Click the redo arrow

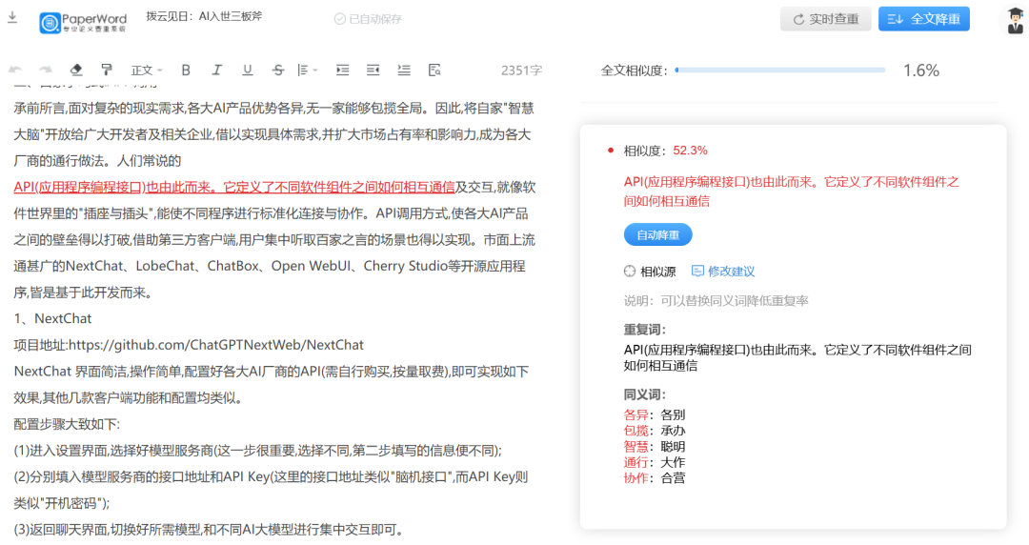point(46,71)
